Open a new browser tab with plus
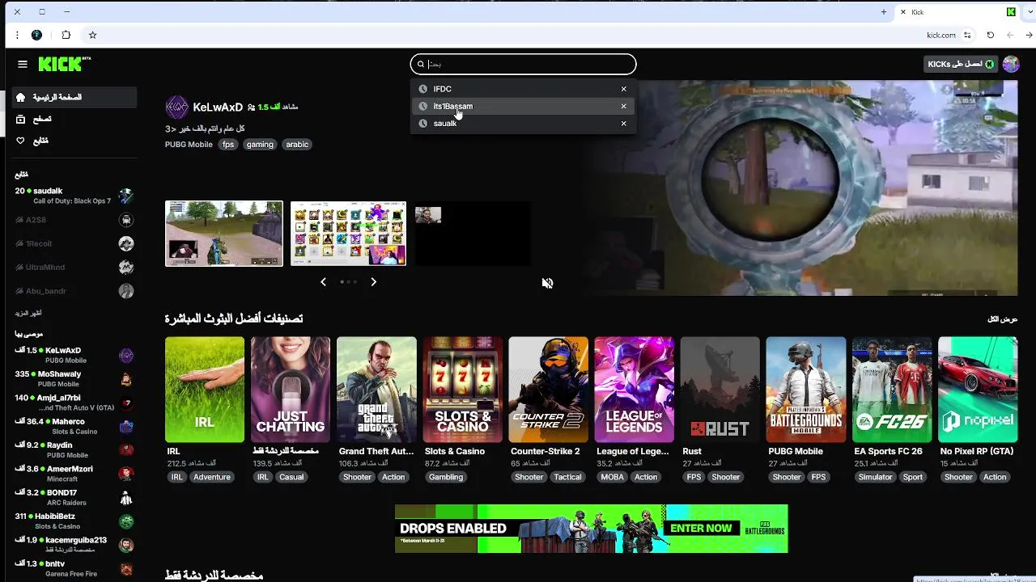Image resolution: width=1036 pixels, height=582 pixels. (x=883, y=12)
